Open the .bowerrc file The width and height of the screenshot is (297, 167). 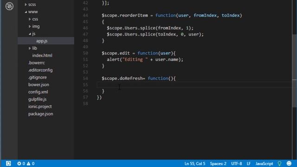coord(36,63)
